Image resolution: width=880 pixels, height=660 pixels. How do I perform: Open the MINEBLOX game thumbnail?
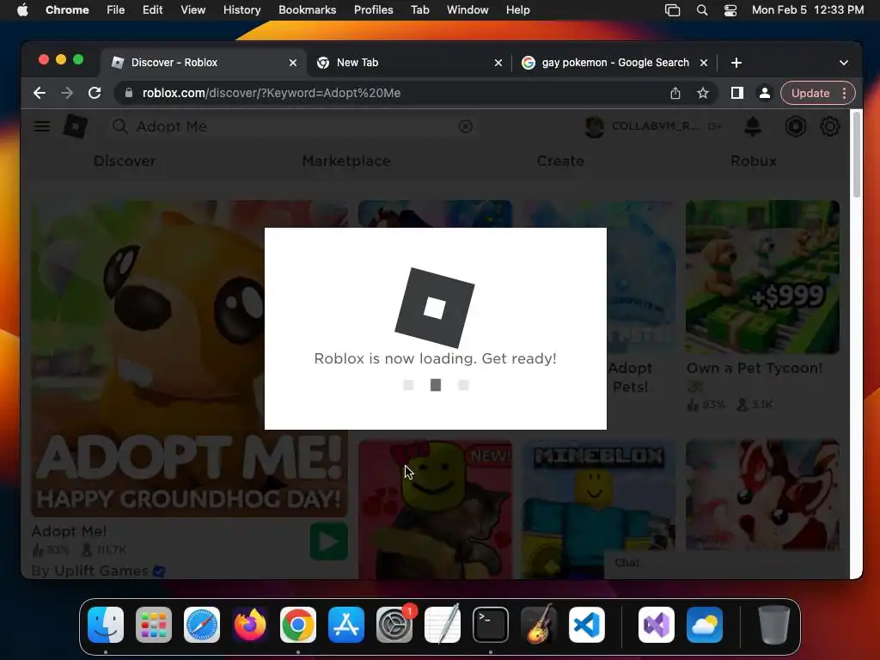[599, 508]
